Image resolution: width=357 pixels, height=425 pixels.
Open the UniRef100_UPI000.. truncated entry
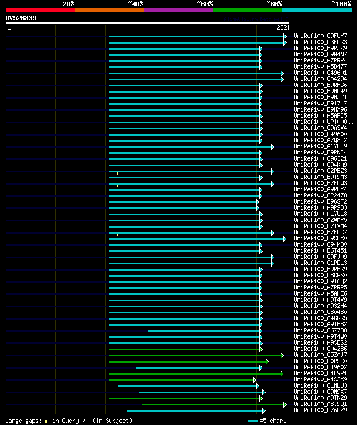pos(324,122)
